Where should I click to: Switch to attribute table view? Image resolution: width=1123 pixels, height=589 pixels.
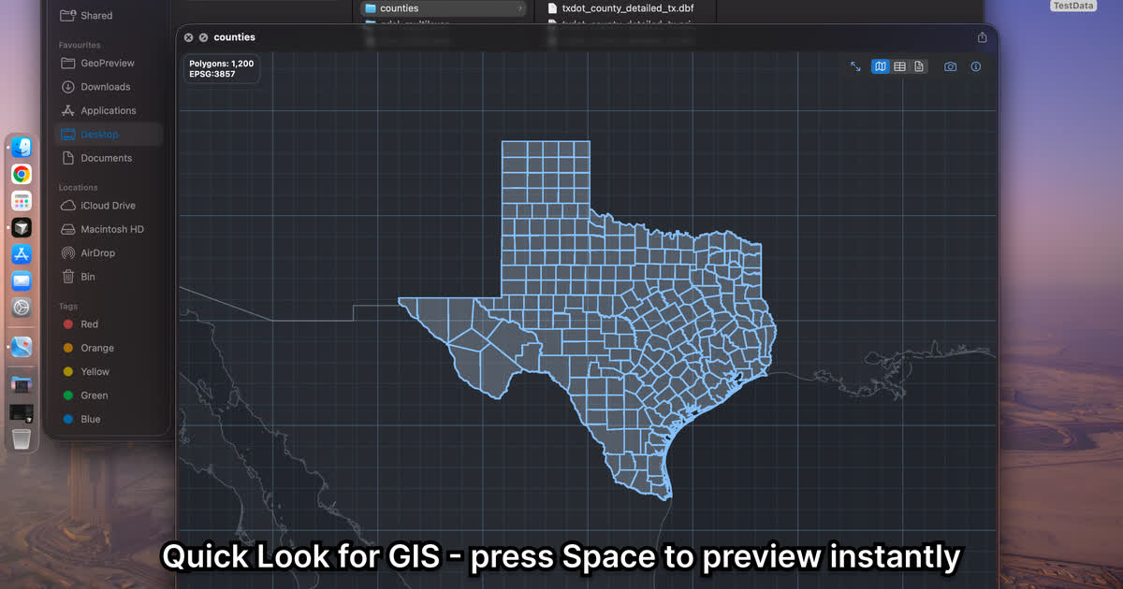(899, 66)
